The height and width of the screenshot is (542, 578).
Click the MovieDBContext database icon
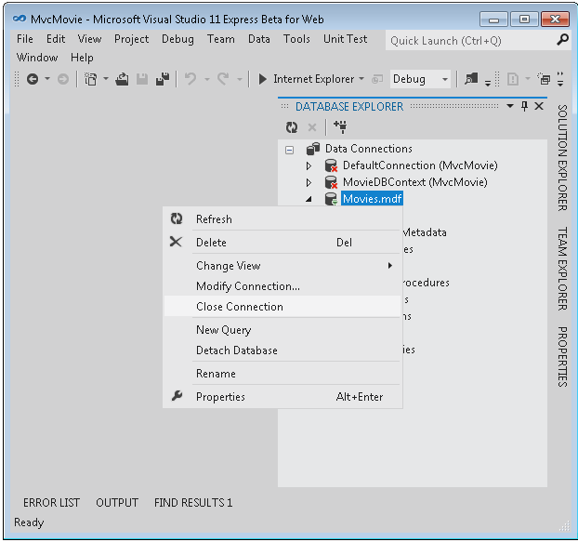331,182
